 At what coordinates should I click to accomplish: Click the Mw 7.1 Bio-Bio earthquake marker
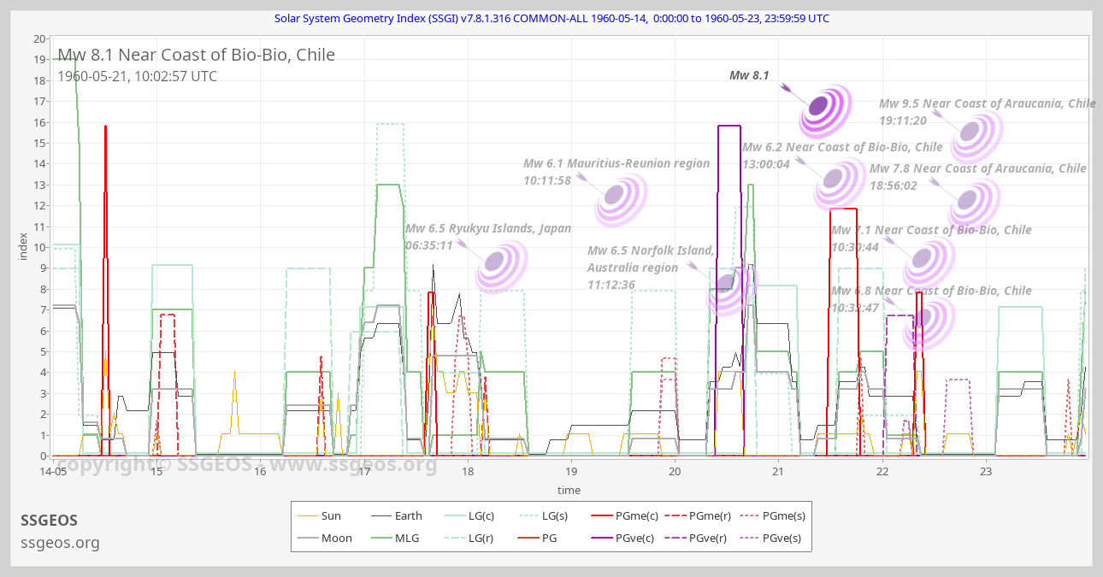click(928, 262)
